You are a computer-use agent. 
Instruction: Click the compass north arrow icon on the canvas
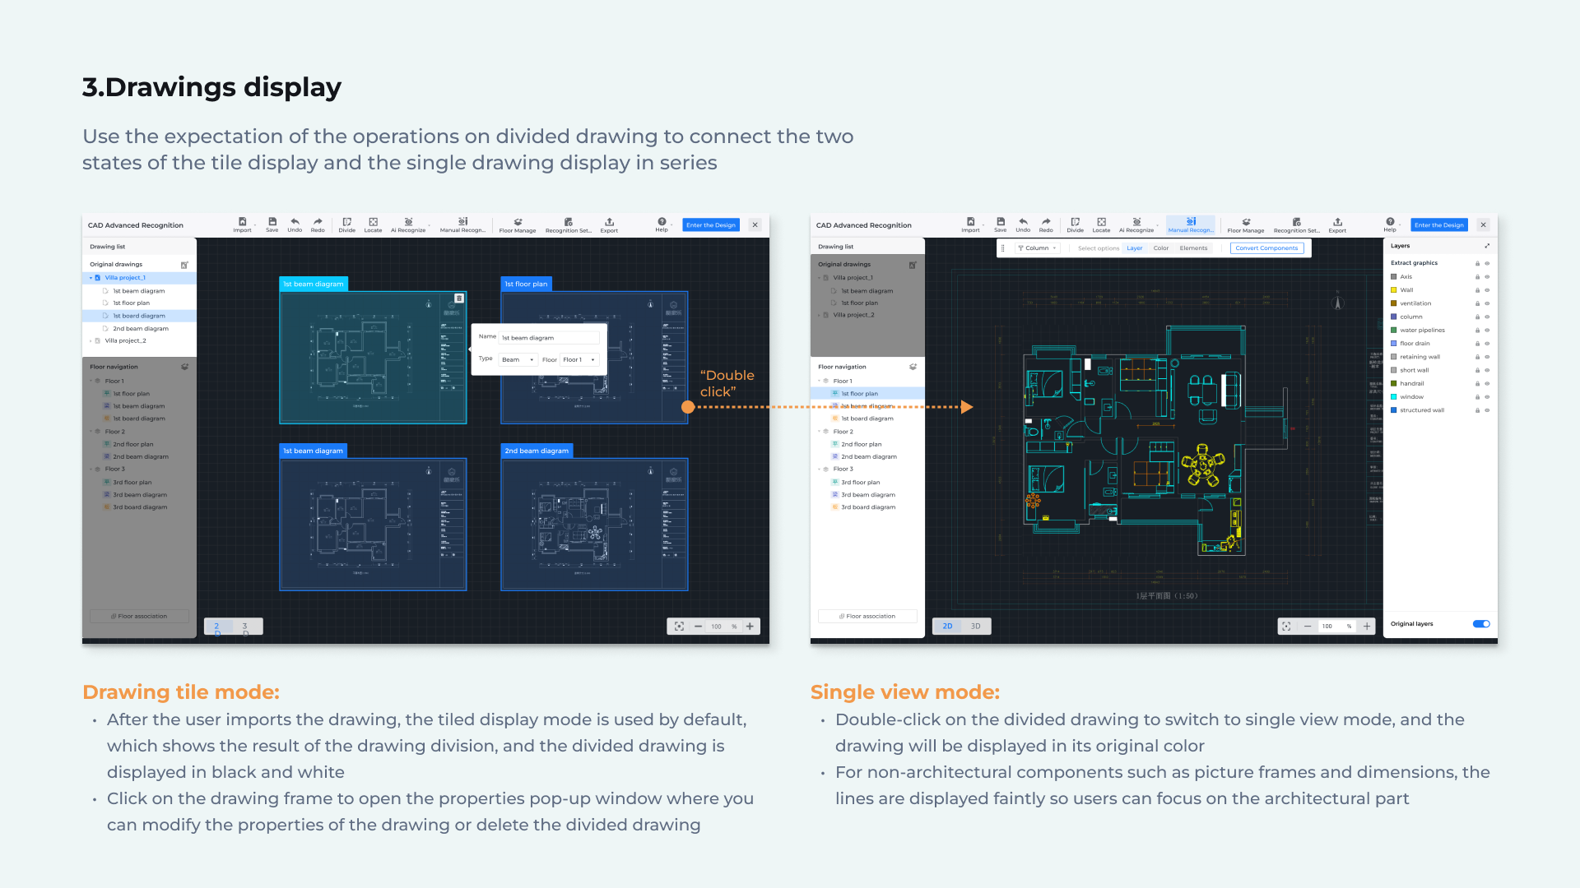pos(1337,303)
